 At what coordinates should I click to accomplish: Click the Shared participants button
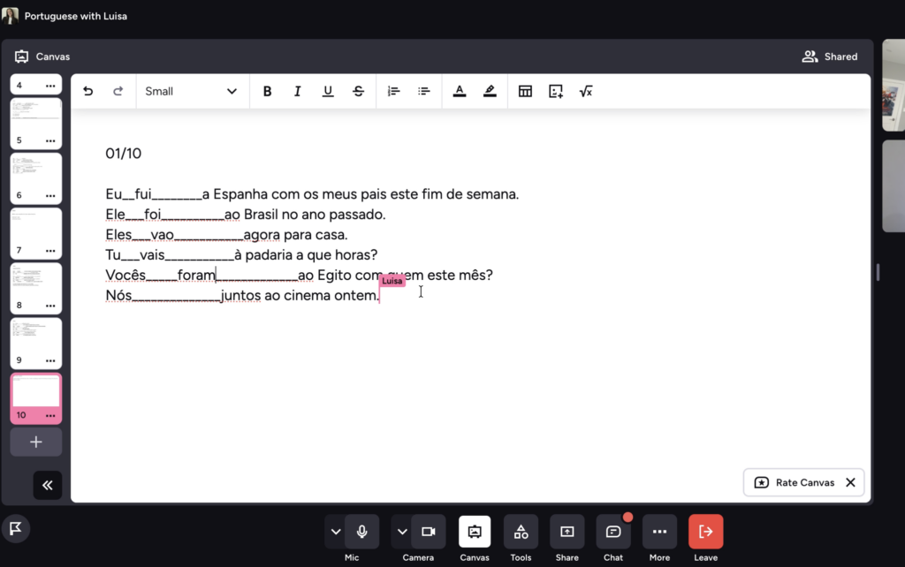point(829,57)
